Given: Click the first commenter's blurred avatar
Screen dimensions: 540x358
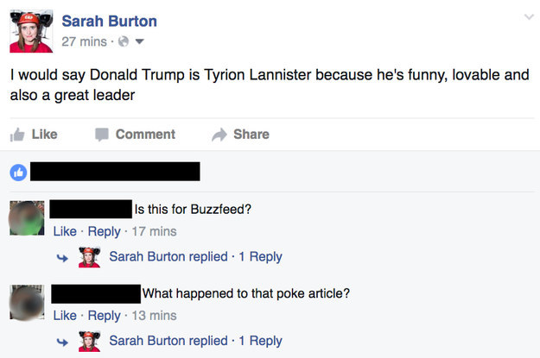Looking at the screenshot, I should pyautogui.click(x=26, y=217).
